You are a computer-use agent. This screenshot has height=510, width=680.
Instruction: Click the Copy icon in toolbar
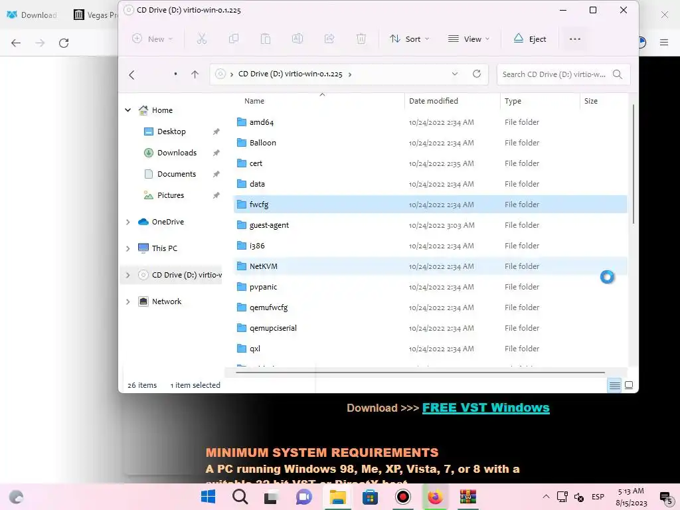pos(233,39)
